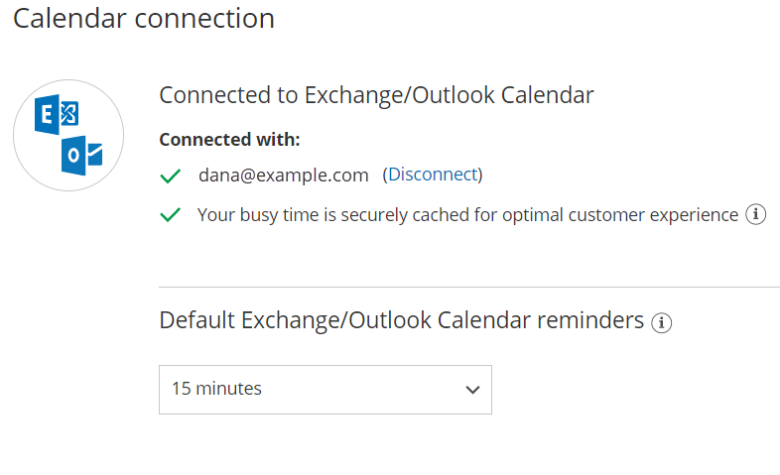780x475 pixels.
Task: Click Default Exchange/Outlook Calendar reminders heading
Action: pos(402,320)
